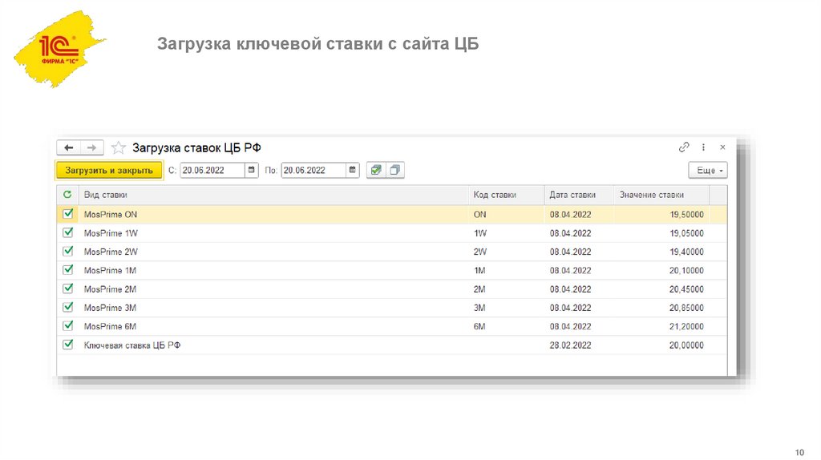Sort by the Вид ставки column header
The width and height of the screenshot is (821, 460).
[273, 195]
